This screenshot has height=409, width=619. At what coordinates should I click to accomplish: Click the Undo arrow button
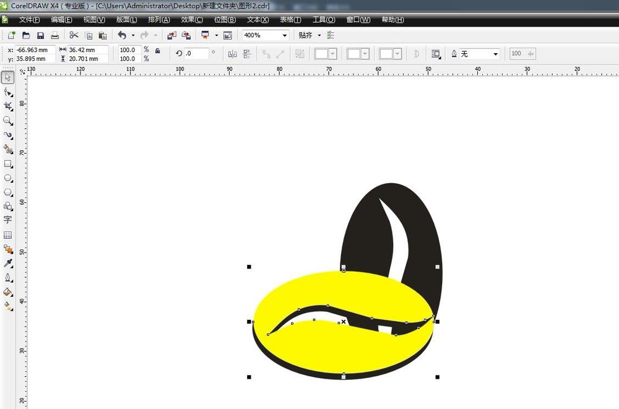point(121,35)
